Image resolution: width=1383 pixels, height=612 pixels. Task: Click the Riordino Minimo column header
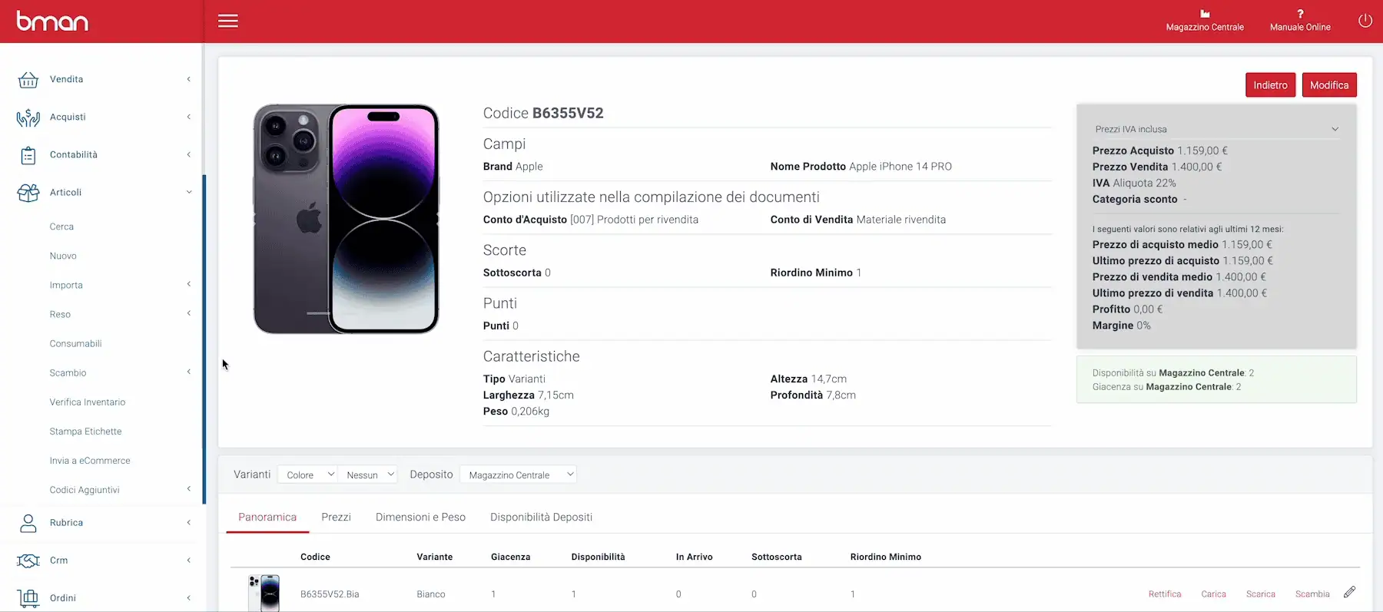click(x=885, y=557)
